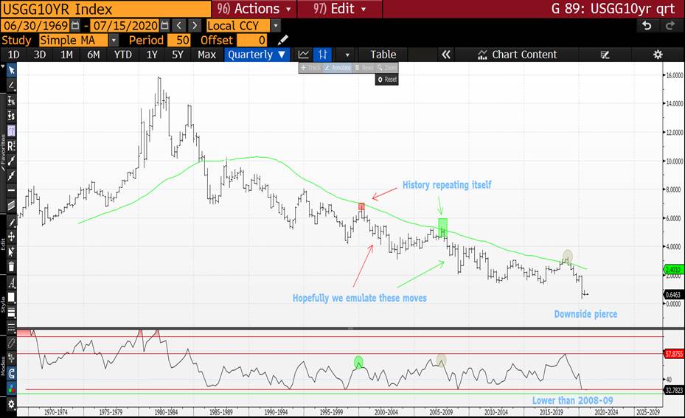Open the Local CCY currency dropdown

point(275,26)
